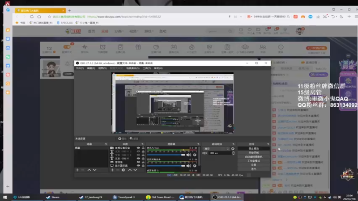Open 文件(F) menu in OBS
This screenshot has width=358, height=201.
pos(80,68)
